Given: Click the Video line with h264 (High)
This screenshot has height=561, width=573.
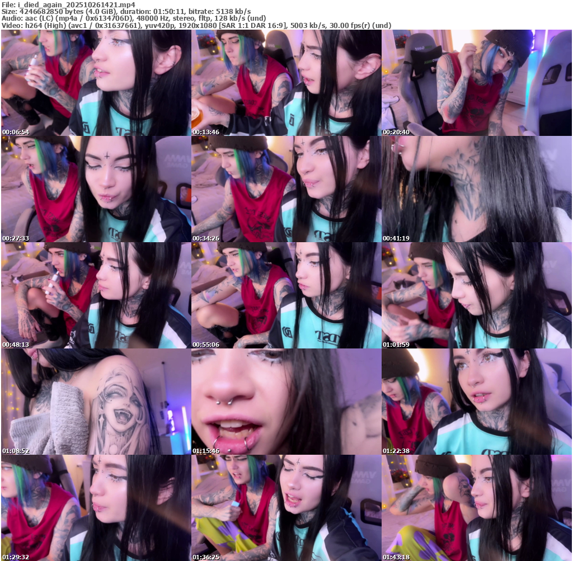Looking at the screenshot, I should 196,26.
